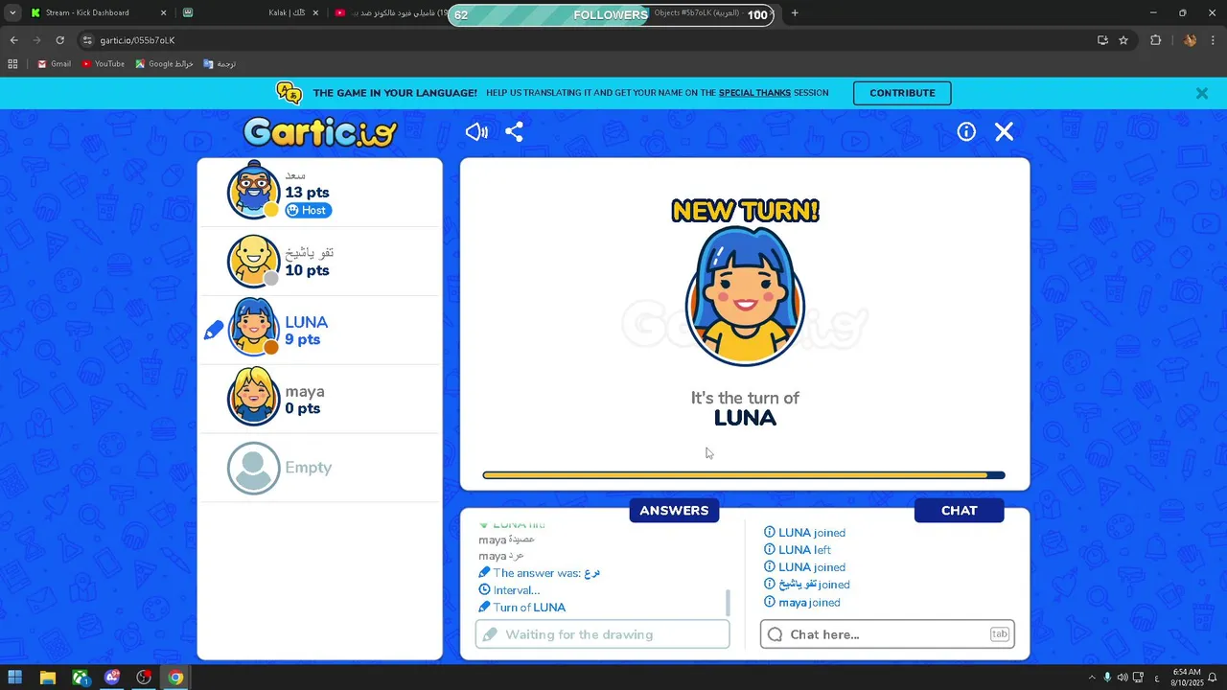Click the CONTRIBUTE button
Image resolution: width=1227 pixels, height=690 pixels.
(x=902, y=93)
